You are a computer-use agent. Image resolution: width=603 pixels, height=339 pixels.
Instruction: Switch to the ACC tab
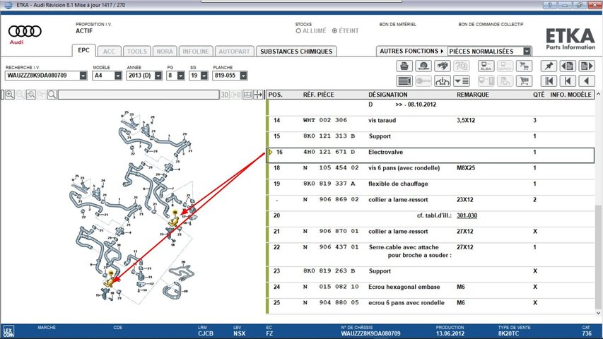coord(109,52)
